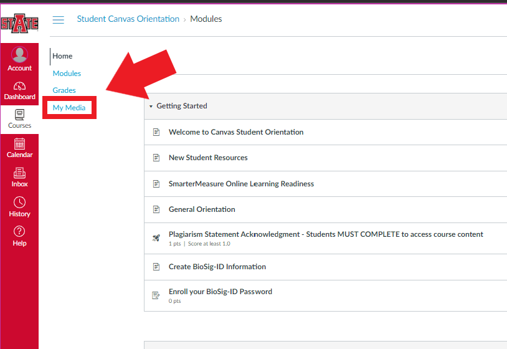Select Grades in course navigation
Screen dimensions: 507x349
[64, 90]
